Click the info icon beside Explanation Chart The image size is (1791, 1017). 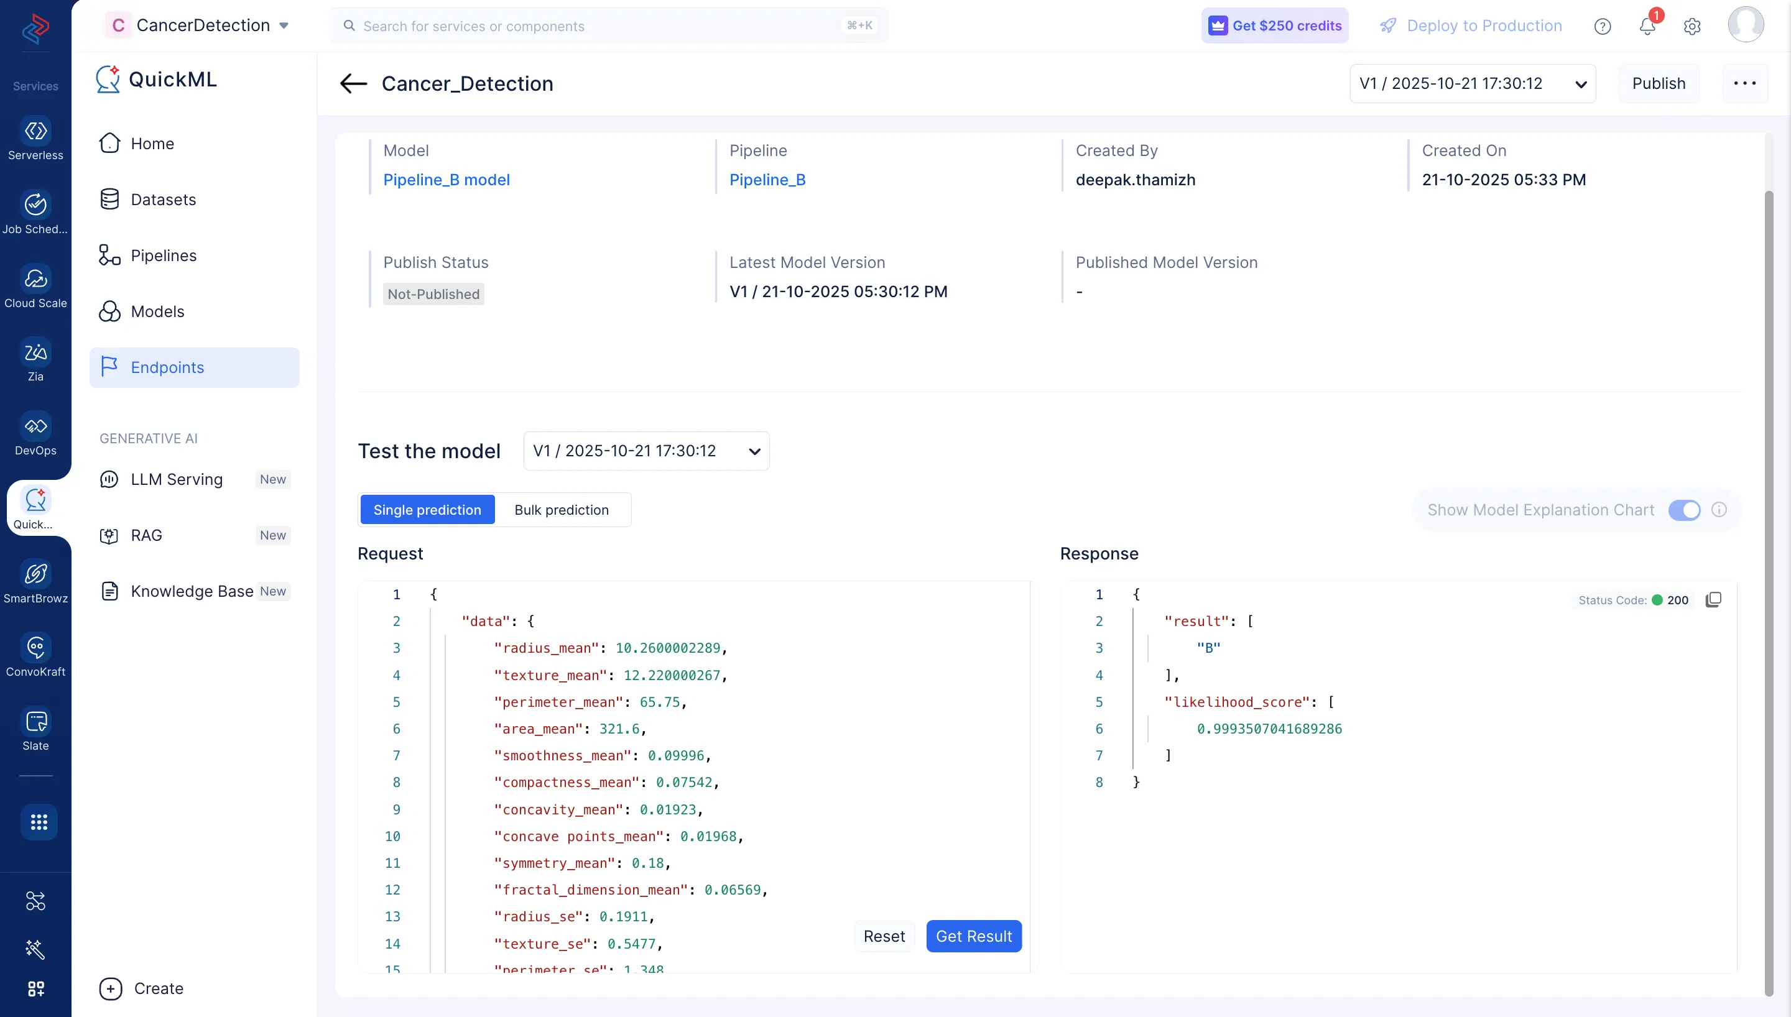[x=1719, y=510]
